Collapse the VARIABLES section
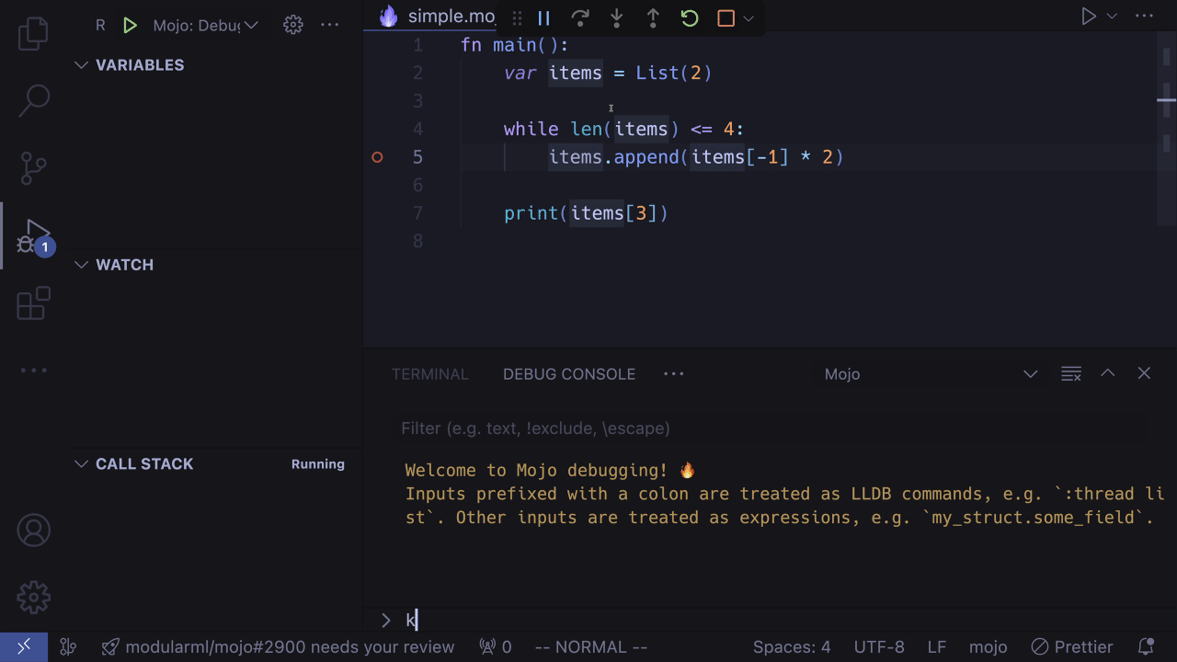The width and height of the screenshot is (1177, 662). (x=129, y=65)
